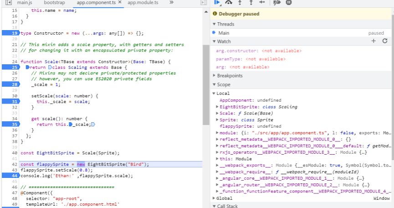394x208 pixels.
Task: Step out of the current function
Action: tap(251, 3)
